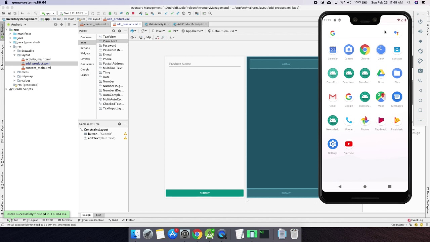Toggle layout editor view options eye
The height and width of the screenshot is (242, 430).
click(x=133, y=37)
